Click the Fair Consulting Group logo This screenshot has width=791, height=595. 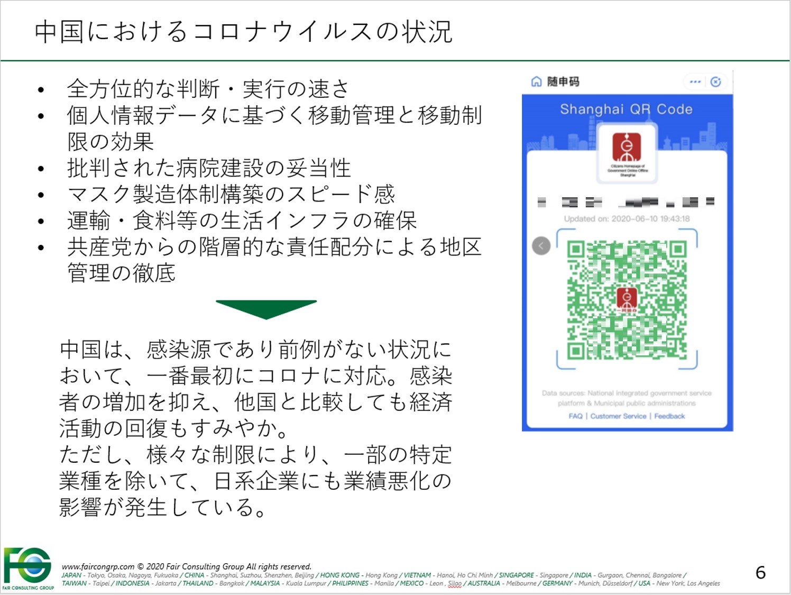(x=28, y=569)
